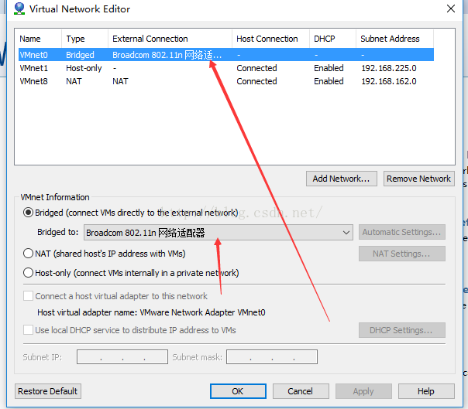Click the Subnet mask input field

[272, 357]
